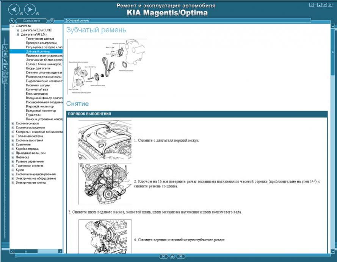This screenshot has width=337, height=262.
Task: Click the return arrow icon beside Содержание
Action: [x=12, y=20]
